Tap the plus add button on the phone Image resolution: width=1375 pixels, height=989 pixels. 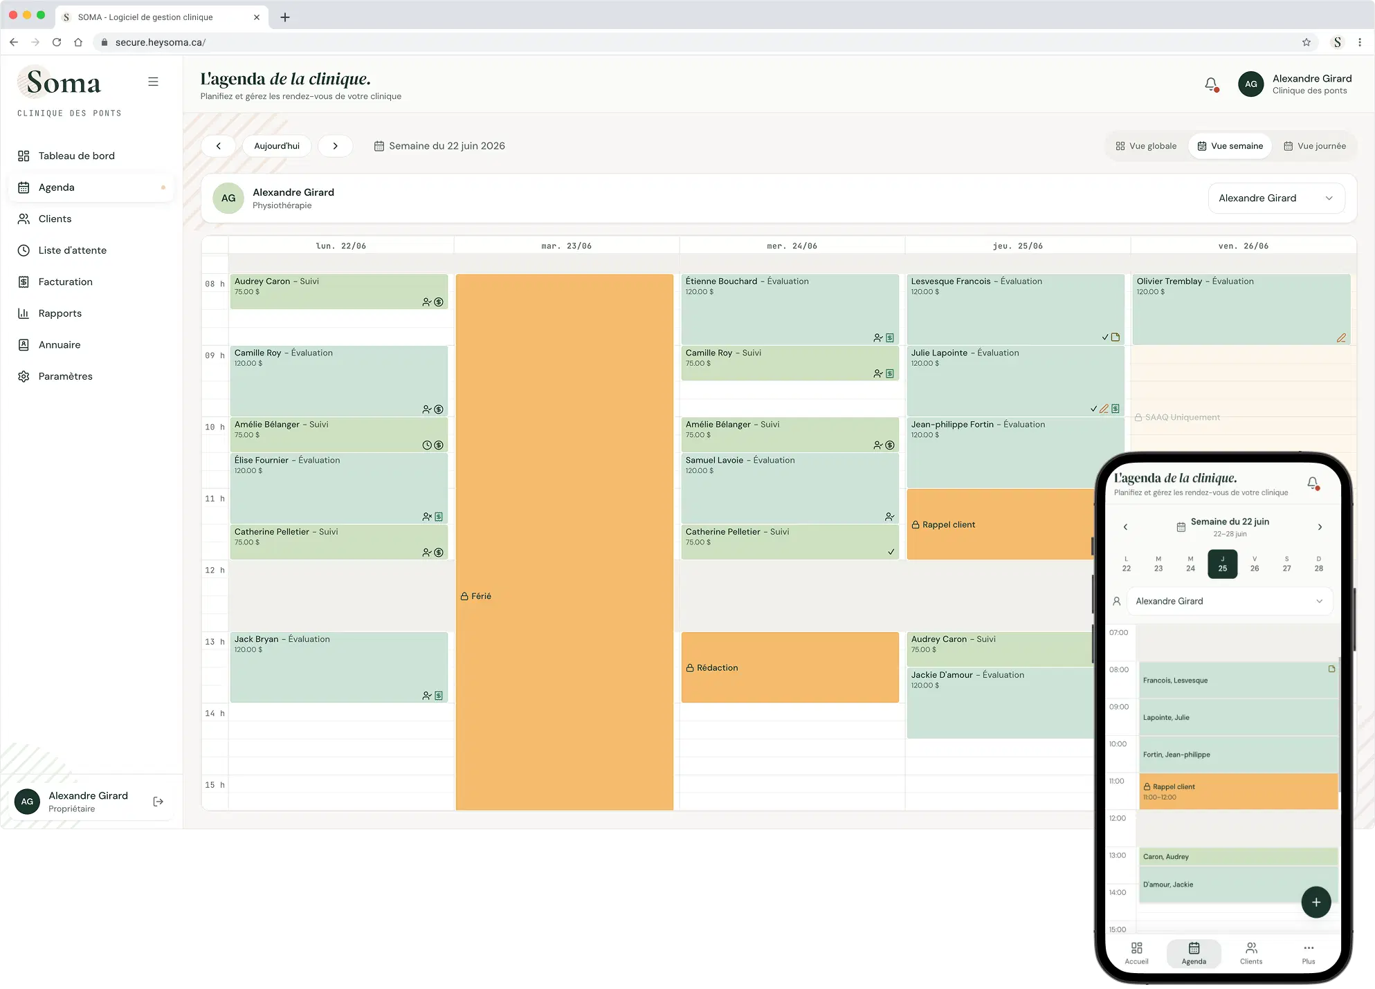1316,902
